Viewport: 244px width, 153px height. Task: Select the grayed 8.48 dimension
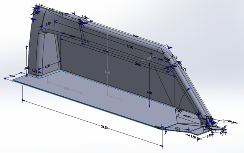click(108, 72)
